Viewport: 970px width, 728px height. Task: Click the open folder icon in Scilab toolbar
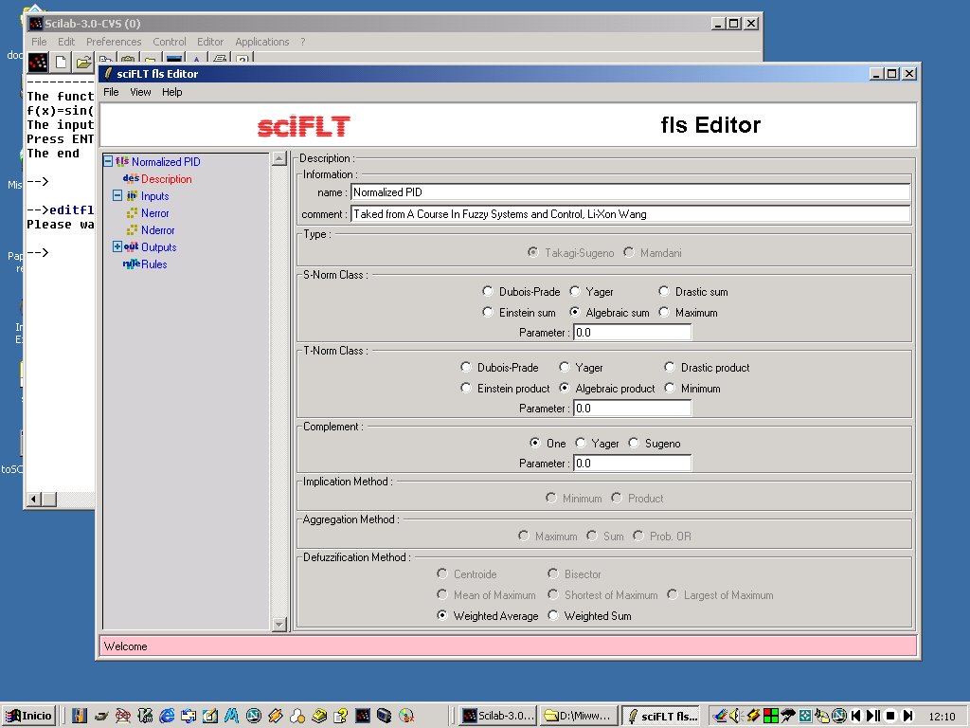pos(83,62)
